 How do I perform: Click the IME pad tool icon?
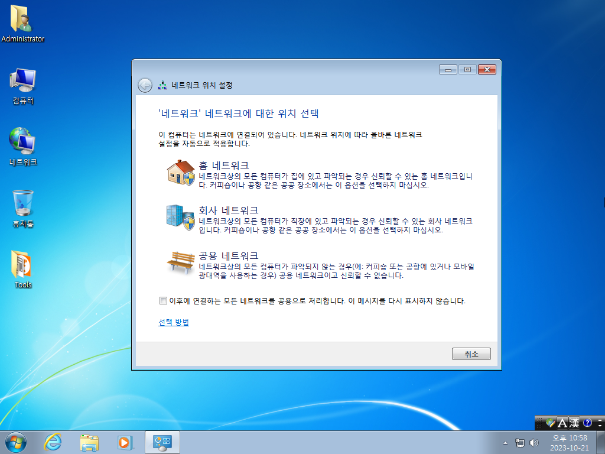coord(551,423)
